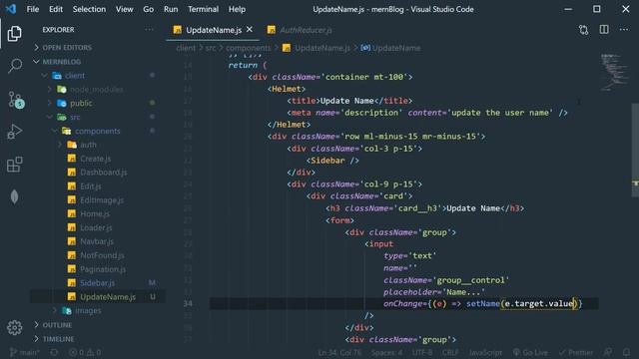Viewport: 639px width, 359px height.
Task: Open the View menu
Action: tap(124, 9)
